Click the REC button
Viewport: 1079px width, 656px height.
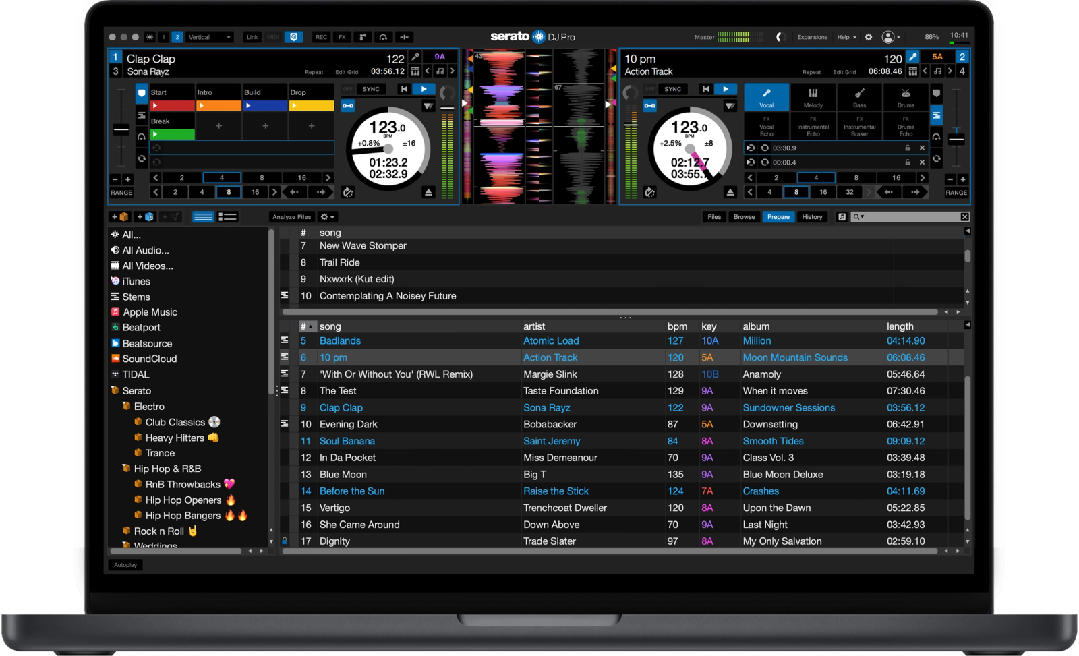coord(321,37)
